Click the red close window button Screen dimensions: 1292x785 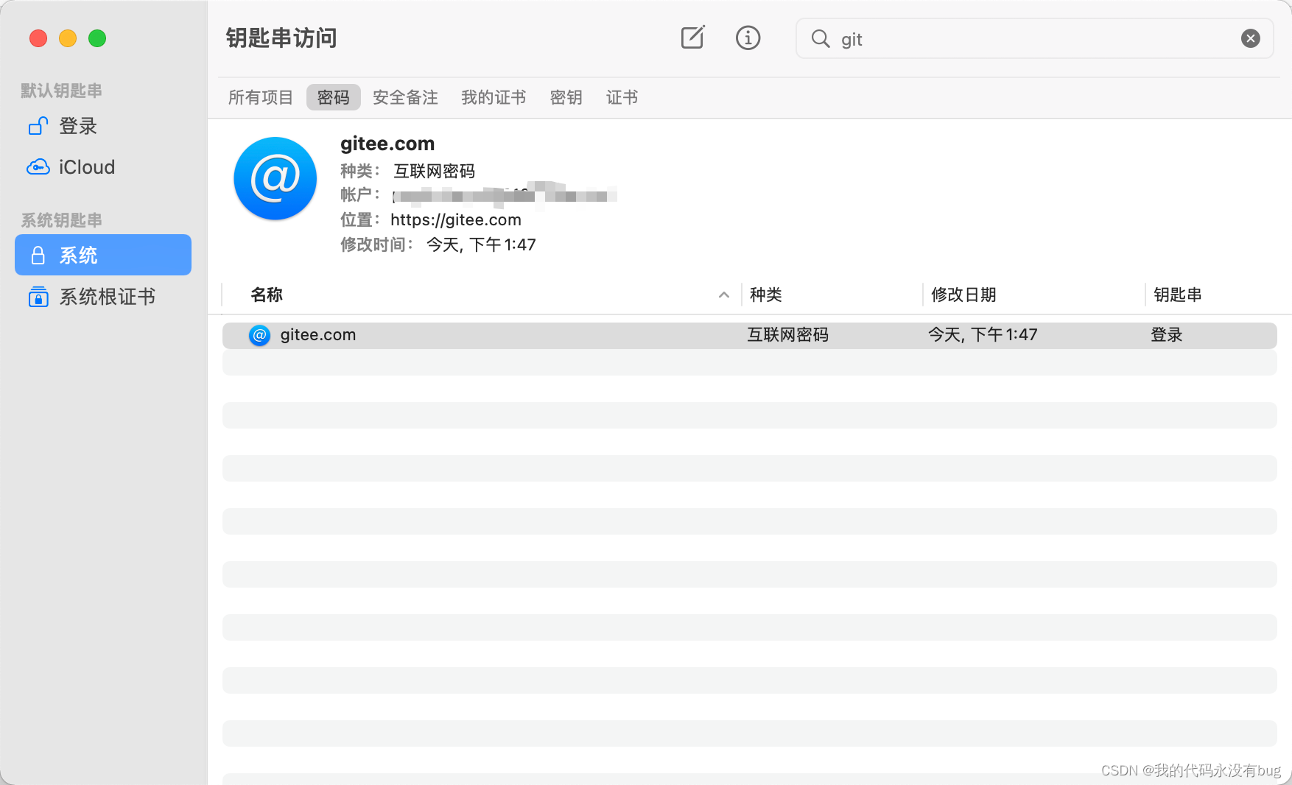38,38
